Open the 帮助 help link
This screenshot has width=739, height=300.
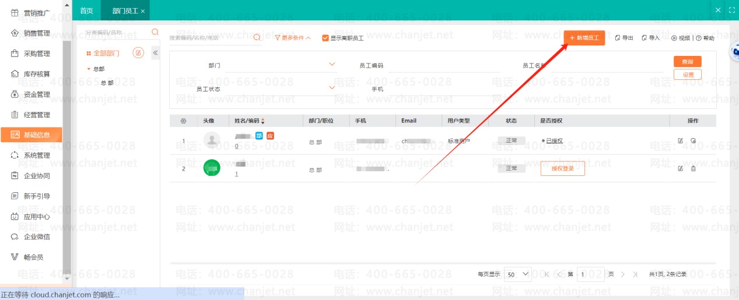click(705, 38)
